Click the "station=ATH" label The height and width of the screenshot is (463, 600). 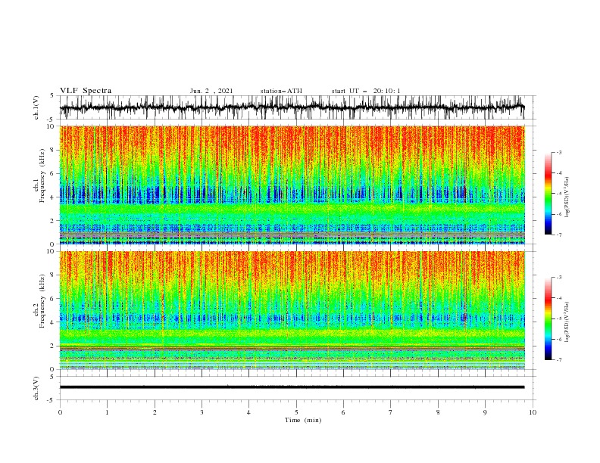[281, 91]
